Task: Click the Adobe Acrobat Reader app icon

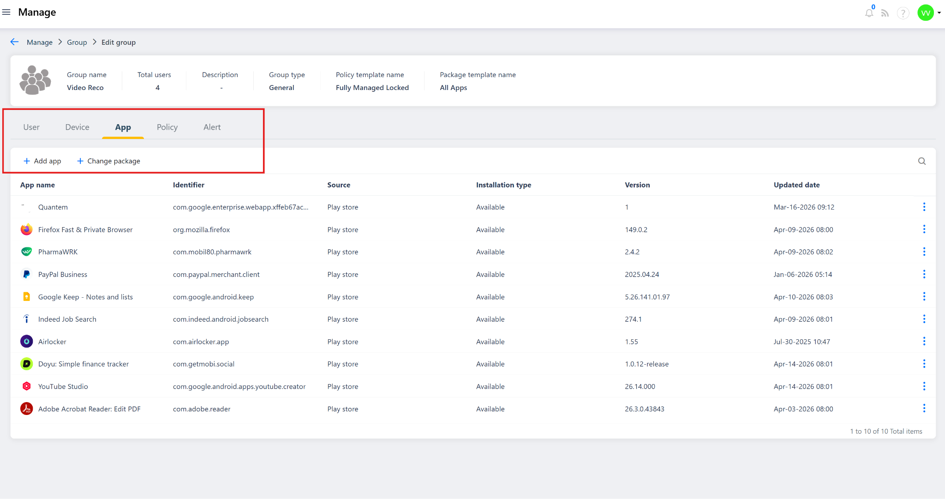Action: (26, 409)
